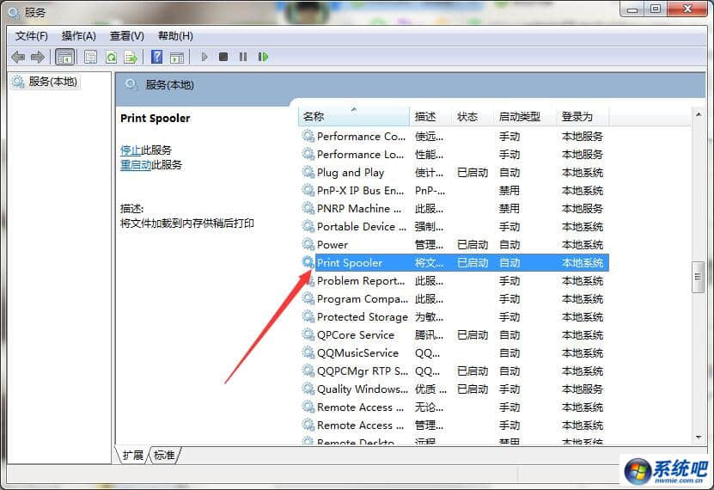Sort by the 登录为 column header

pos(583,117)
